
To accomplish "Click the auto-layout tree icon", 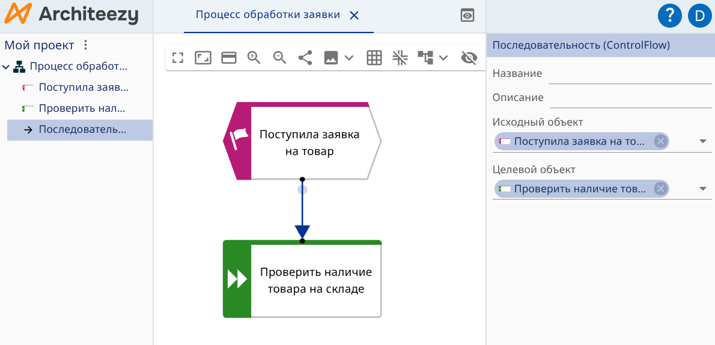I will (425, 58).
